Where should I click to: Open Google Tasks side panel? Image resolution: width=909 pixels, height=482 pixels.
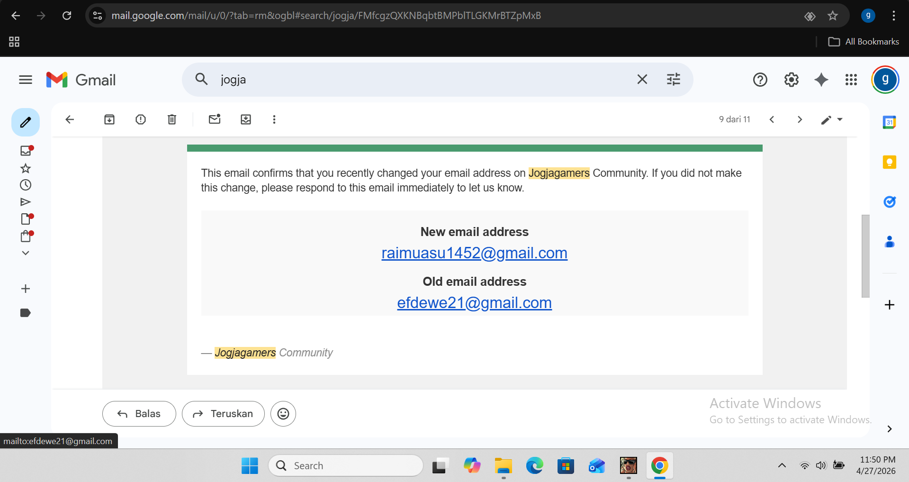coord(889,202)
